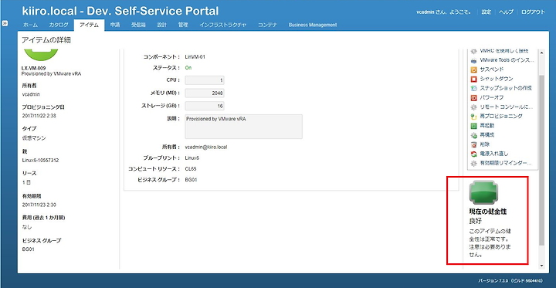This screenshot has width=556, height=288.
Task: Click the 削除 trash can icon
Action: pyautogui.click(x=473, y=144)
